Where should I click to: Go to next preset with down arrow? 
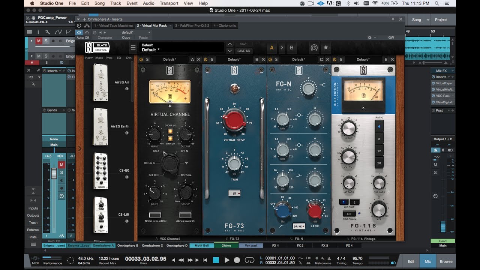point(230,51)
